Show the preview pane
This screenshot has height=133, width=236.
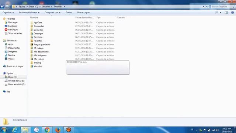tap(226, 13)
